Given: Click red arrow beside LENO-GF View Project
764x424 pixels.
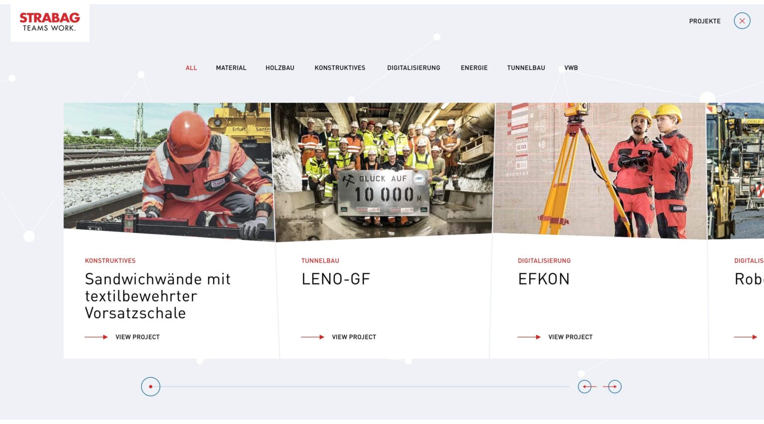Looking at the screenshot, I should coord(312,337).
